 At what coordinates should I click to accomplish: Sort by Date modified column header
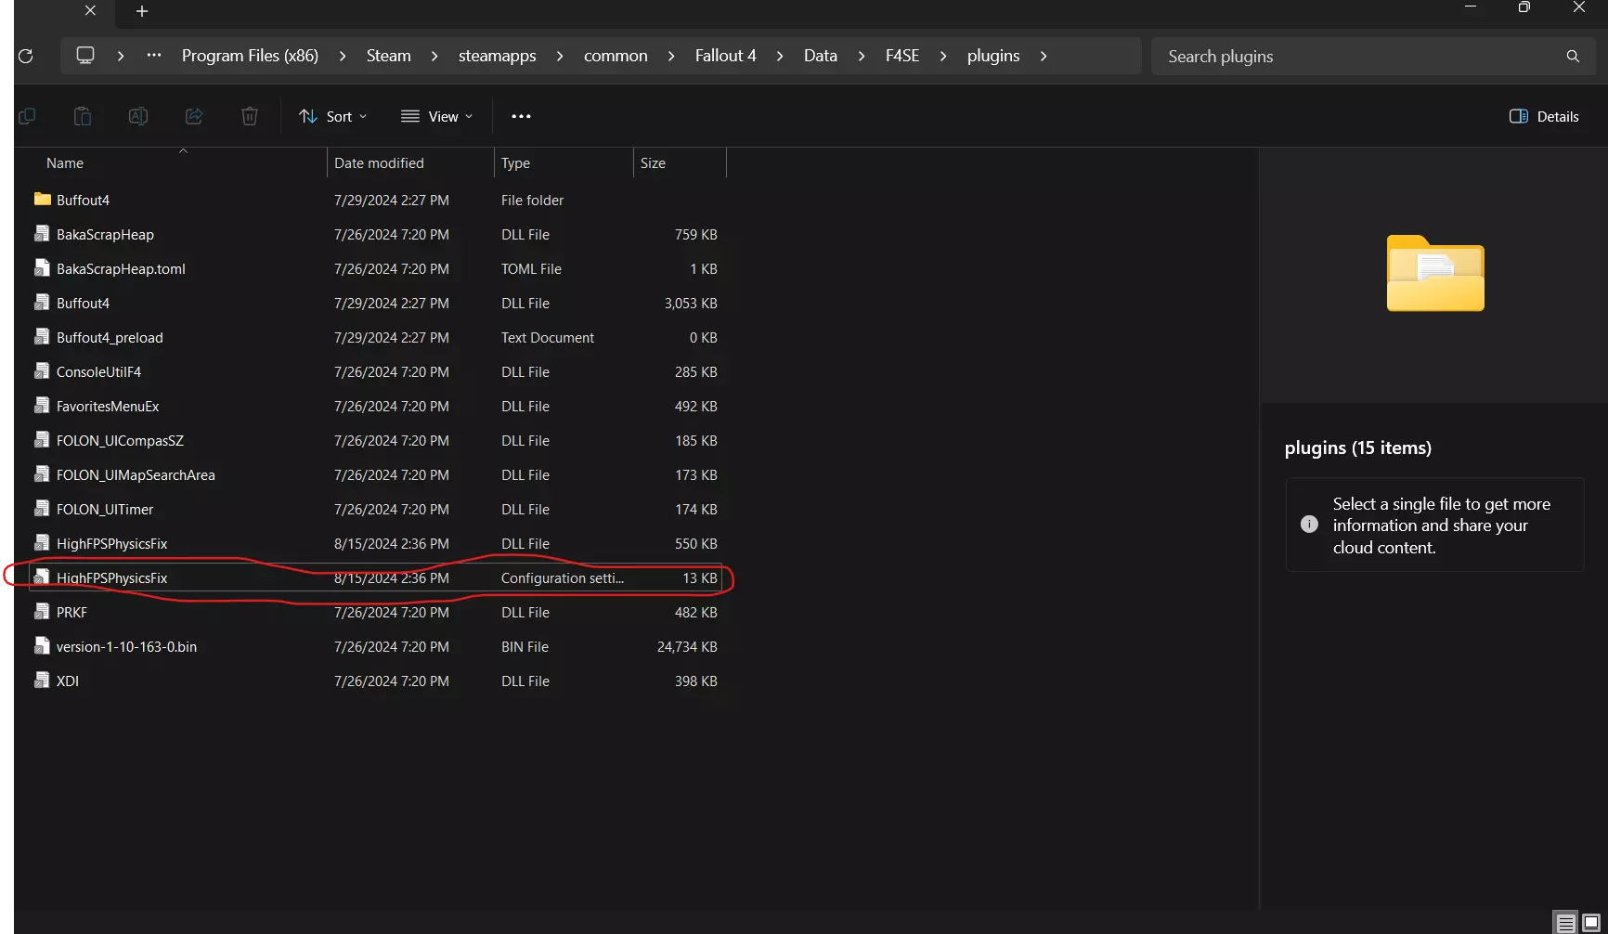[x=379, y=162]
